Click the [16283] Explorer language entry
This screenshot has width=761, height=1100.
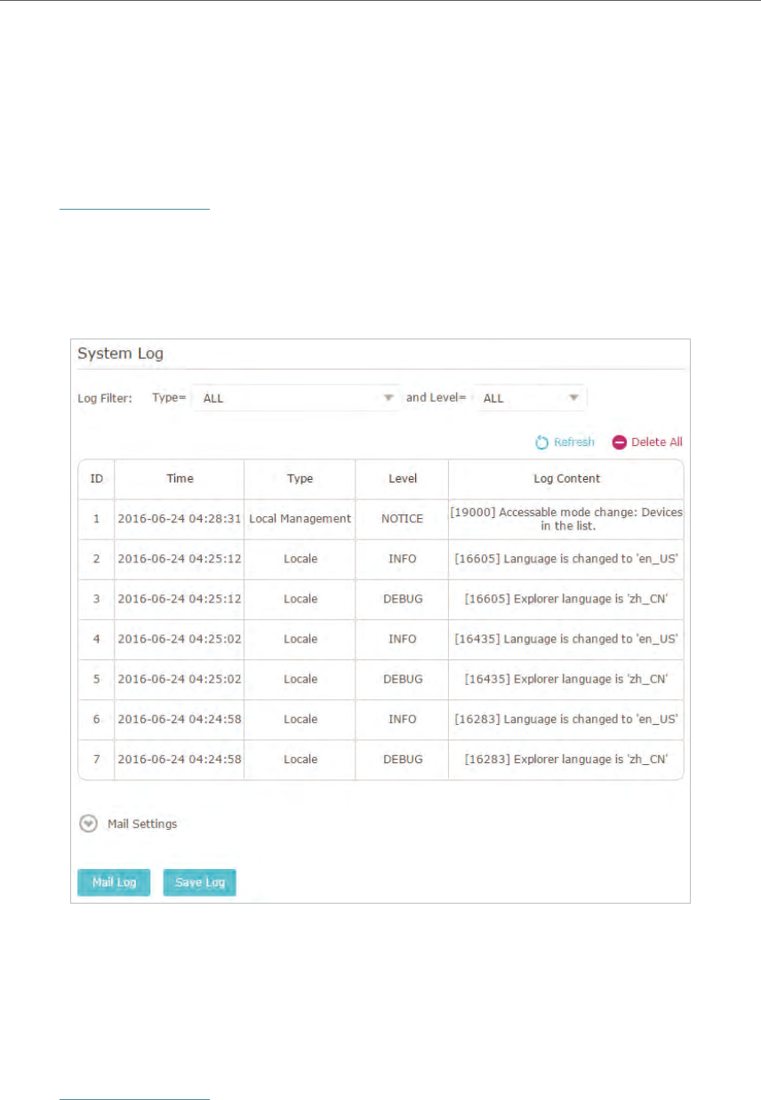coord(566,760)
